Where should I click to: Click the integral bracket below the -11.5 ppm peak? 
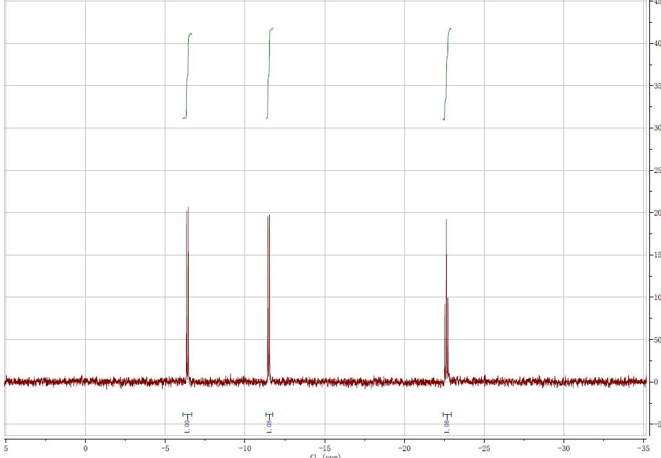click(269, 414)
